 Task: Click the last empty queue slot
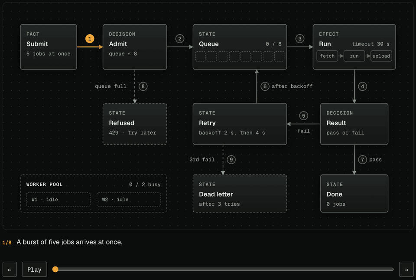click(x=279, y=56)
